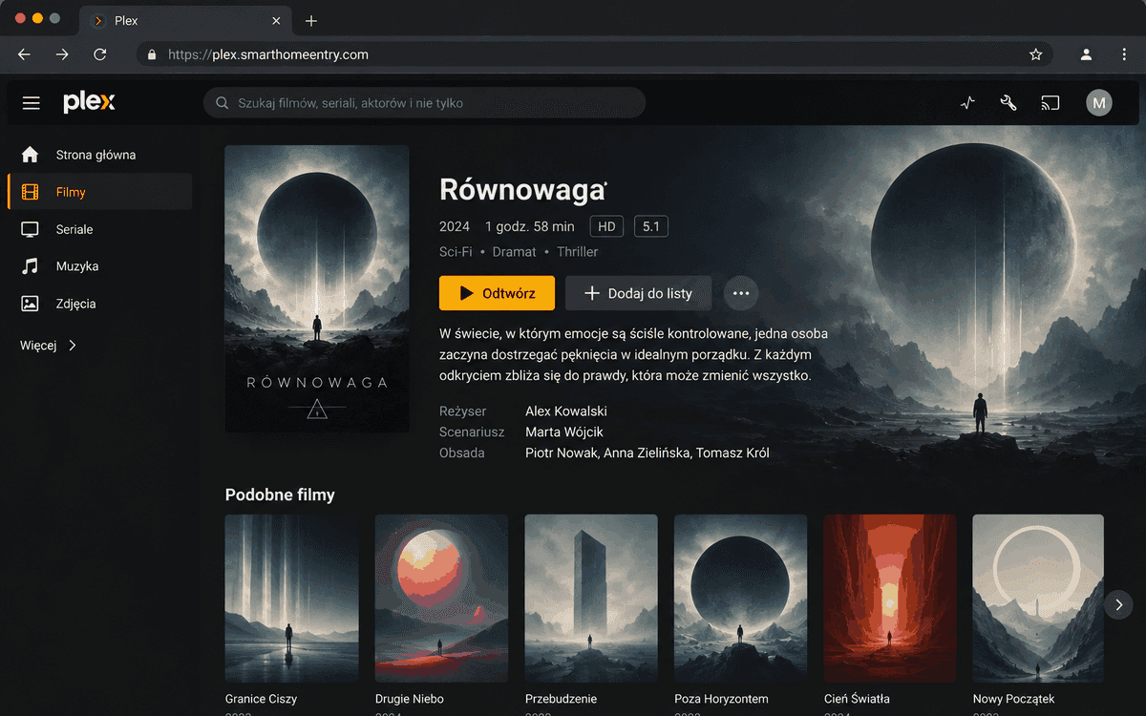Expand the Więcej sidebar section
Screen dimensions: 1146x716
pyautogui.click(x=50, y=346)
